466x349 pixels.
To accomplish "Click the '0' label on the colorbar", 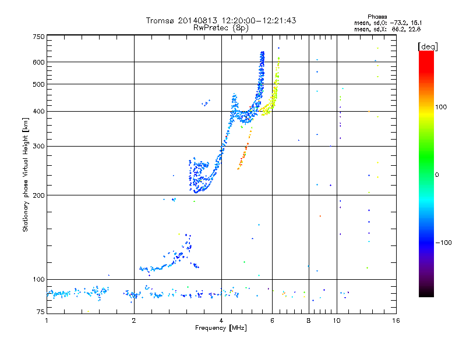I will (437, 174).
